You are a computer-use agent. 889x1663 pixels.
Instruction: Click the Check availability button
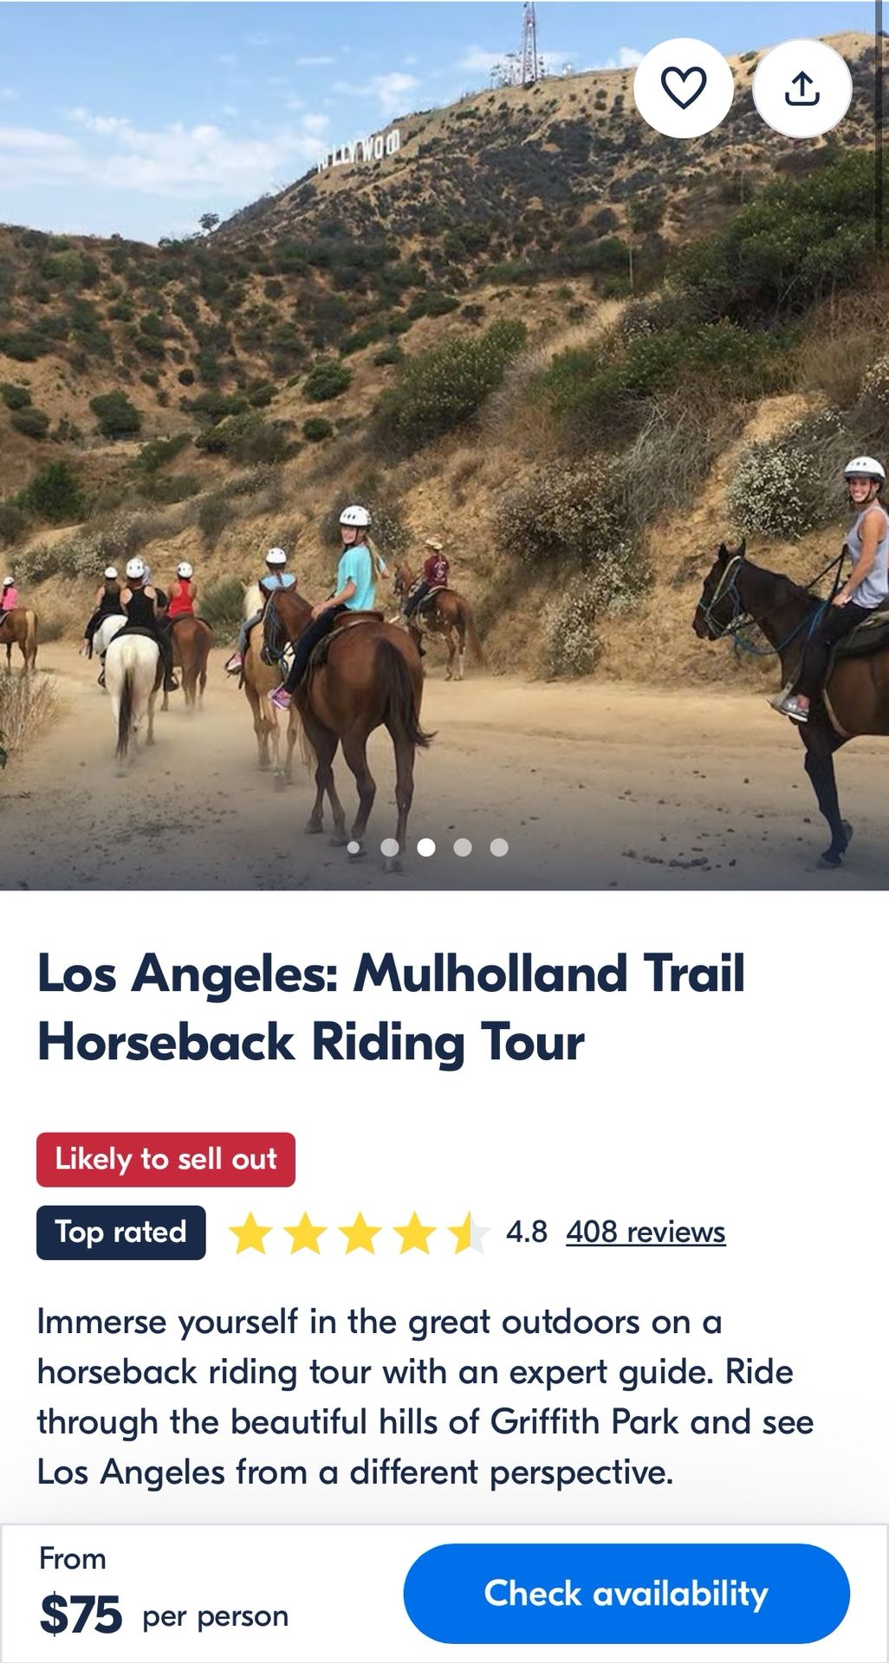click(x=626, y=1594)
